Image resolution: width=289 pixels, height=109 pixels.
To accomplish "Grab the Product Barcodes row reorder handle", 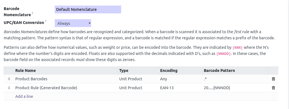I will 9,79.
